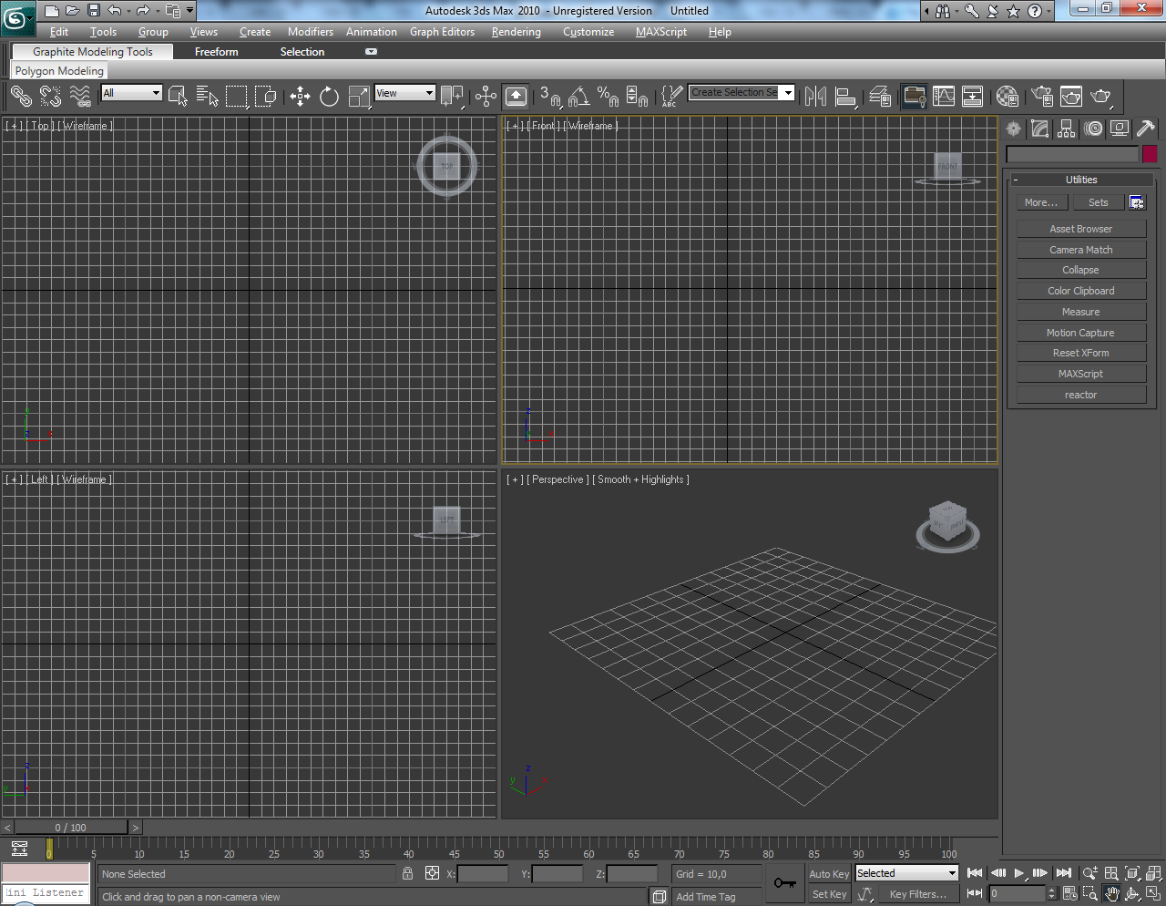The width and height of the screenshot is (1166, 906).
Task: Expand Create Selection Set dropdown
Action: (788, 92)
